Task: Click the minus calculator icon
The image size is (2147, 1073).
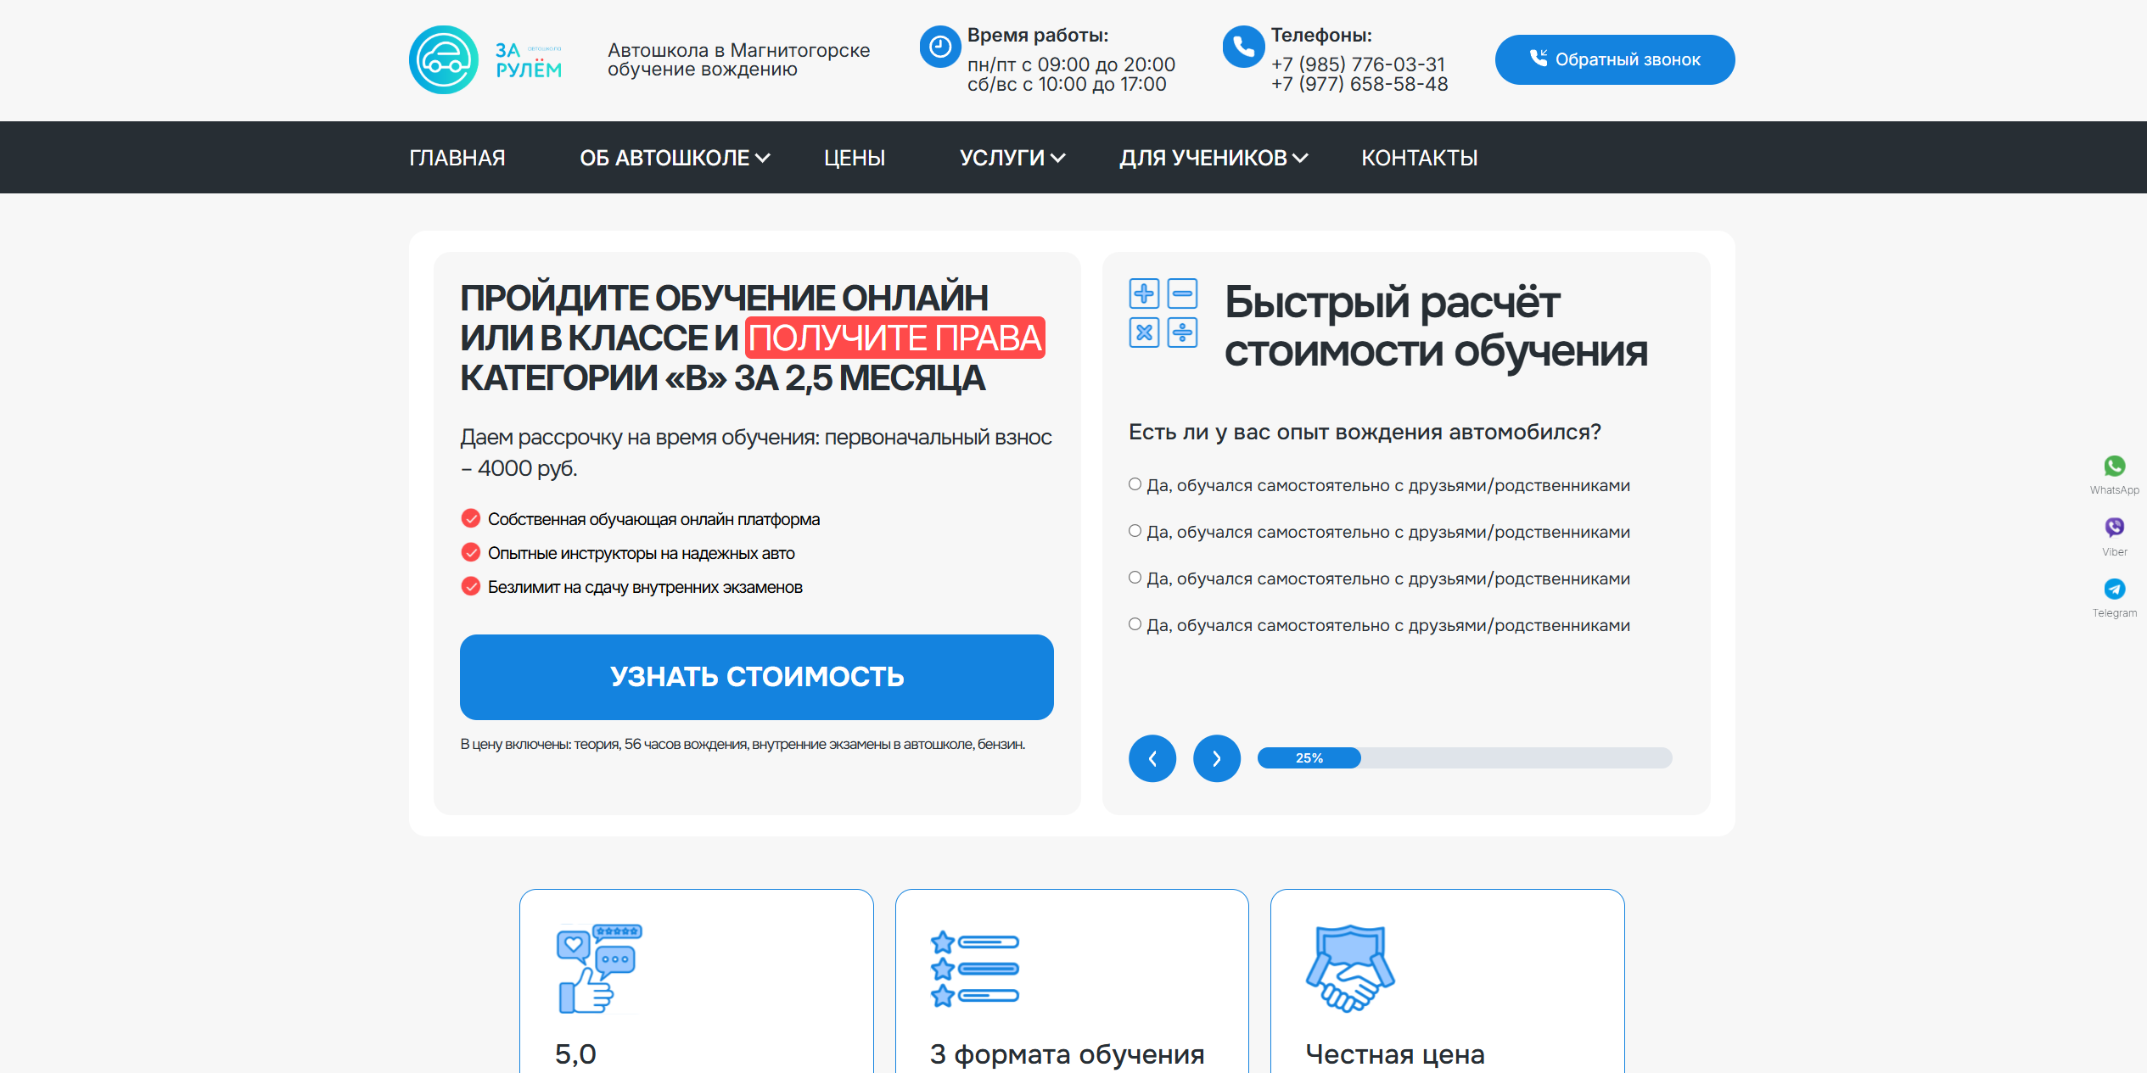Action: pyautogui.click(x=1181, y=293)
